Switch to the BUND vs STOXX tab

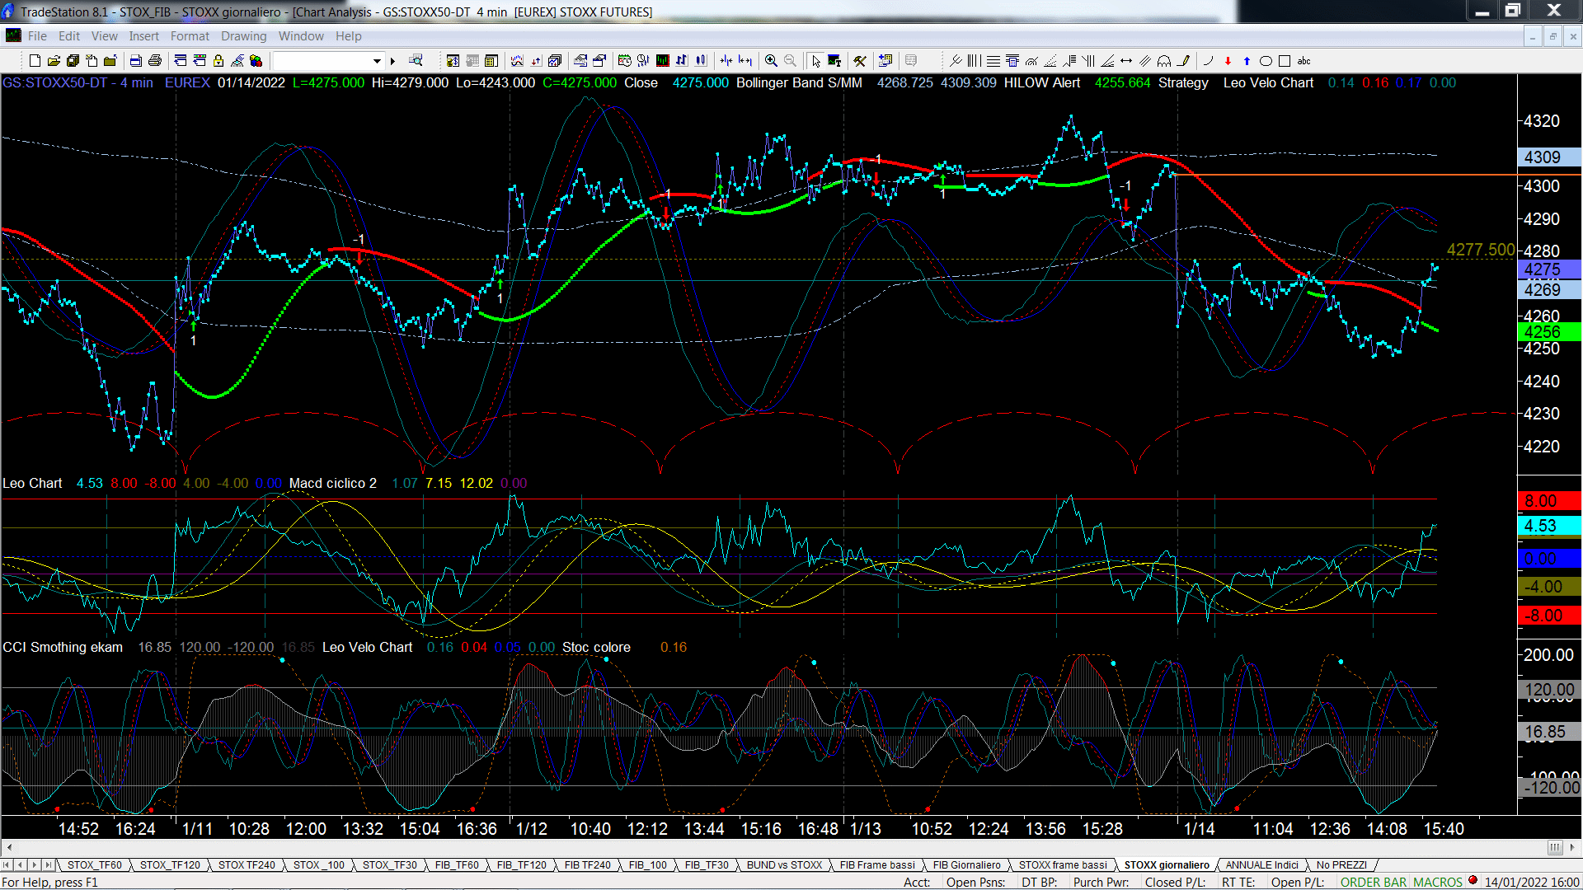tap(784, 864)
